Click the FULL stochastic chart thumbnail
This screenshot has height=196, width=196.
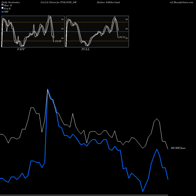97,31
